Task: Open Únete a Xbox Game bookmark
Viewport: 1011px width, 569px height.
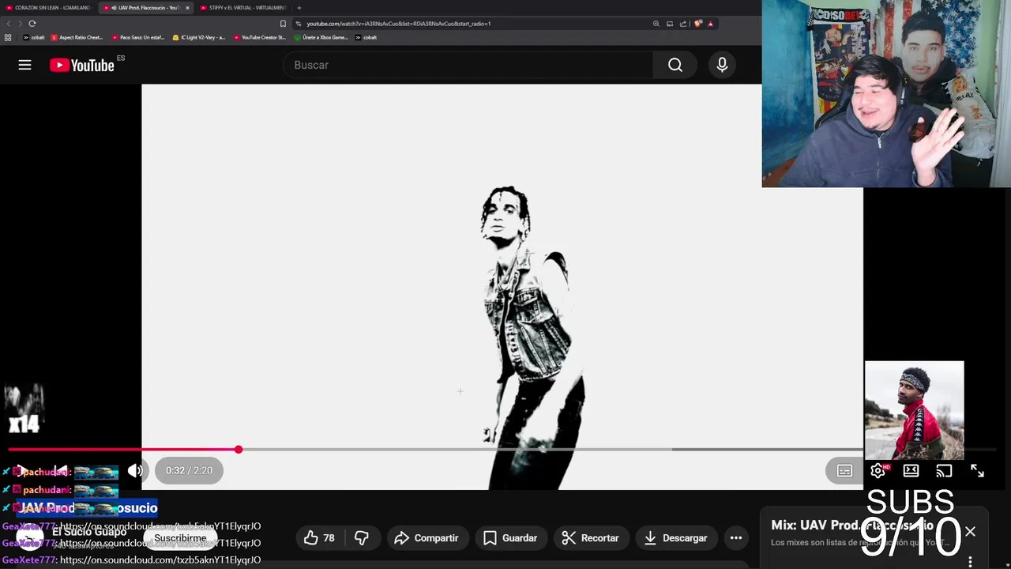Action: (x=321, y=37)
